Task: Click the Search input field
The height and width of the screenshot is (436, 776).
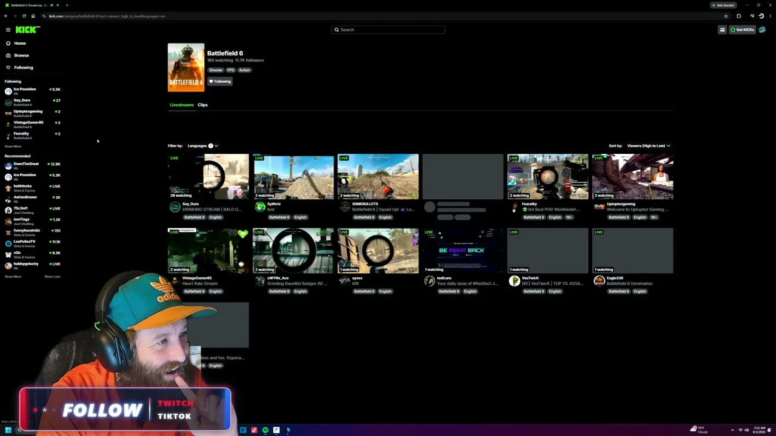Action: 388,30
